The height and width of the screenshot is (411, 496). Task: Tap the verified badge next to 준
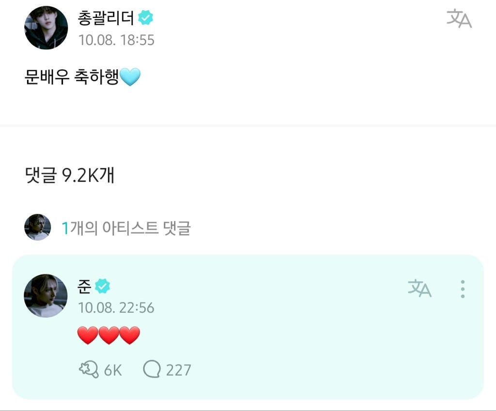point(103,286)
